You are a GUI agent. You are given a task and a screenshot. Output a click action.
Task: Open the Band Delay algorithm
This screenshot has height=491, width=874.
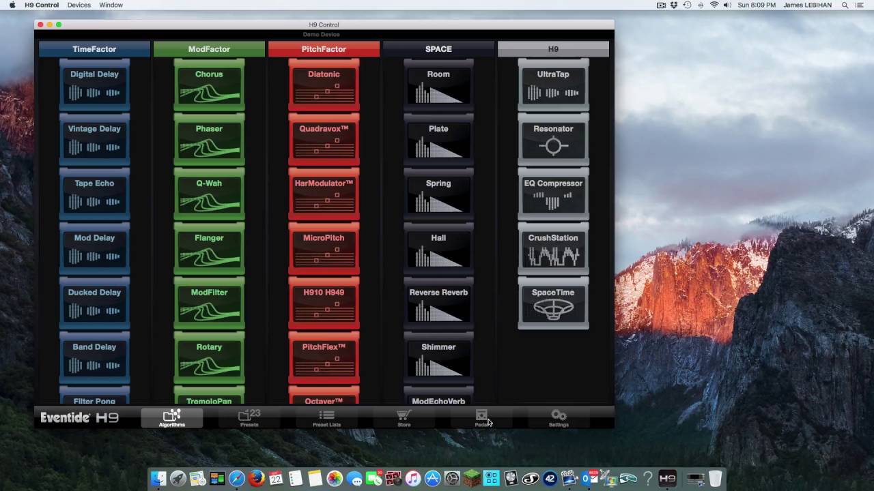point(94,357)
